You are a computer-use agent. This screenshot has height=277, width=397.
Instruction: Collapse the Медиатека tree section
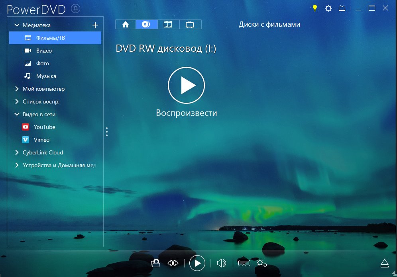click(17, 25)
